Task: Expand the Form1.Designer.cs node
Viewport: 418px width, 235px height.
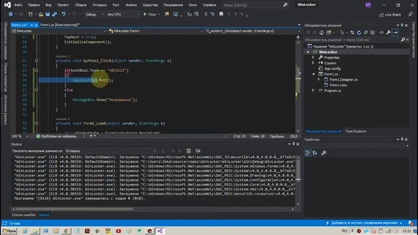Action: pos(319,80)
